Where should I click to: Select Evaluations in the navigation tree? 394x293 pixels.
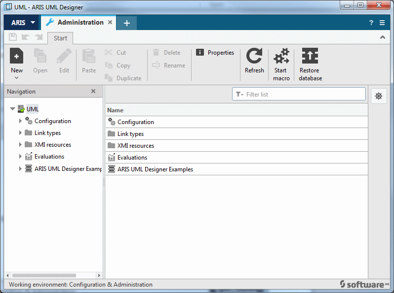(x=49, y=157)
